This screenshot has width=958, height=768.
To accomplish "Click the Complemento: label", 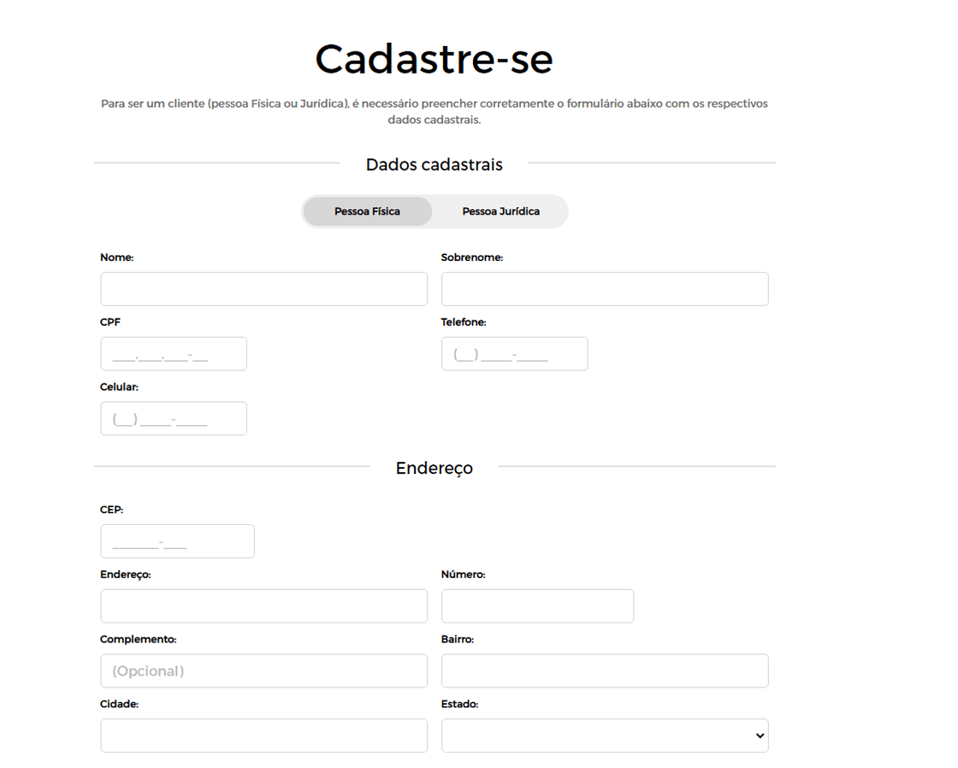I will coord(138,639).
